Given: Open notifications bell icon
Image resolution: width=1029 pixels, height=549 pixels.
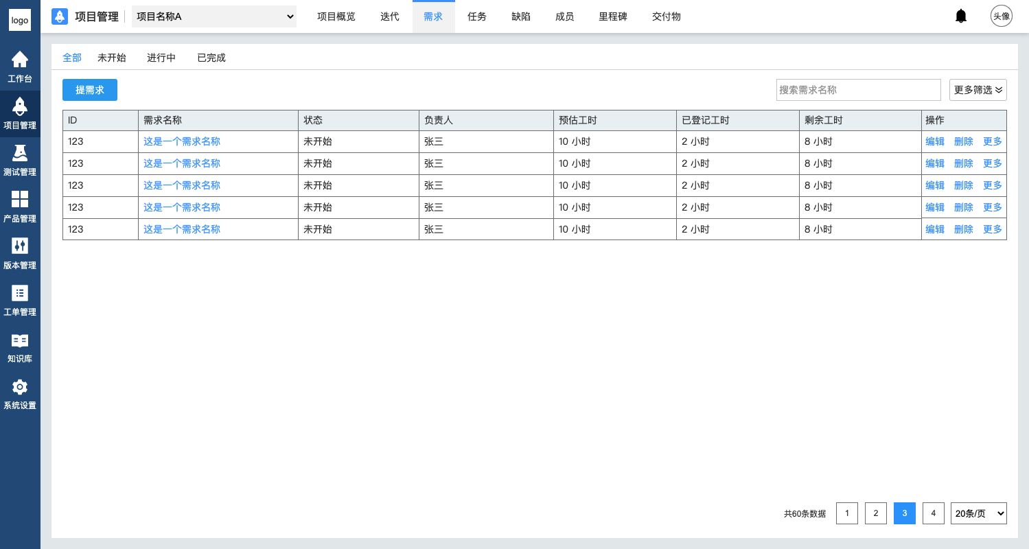Looking at the screenshot, I should (961, 16).
